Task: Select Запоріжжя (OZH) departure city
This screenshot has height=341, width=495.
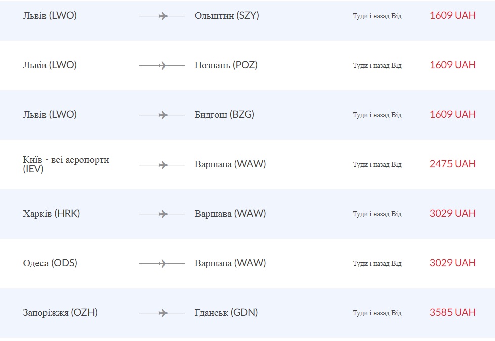Action: coord(60,313)
